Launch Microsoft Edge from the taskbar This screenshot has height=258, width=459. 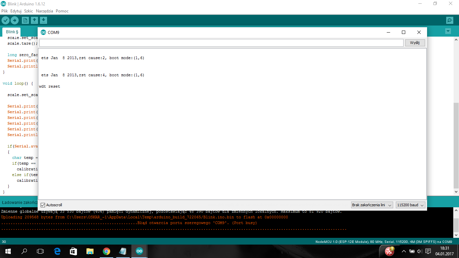[57, 251]
